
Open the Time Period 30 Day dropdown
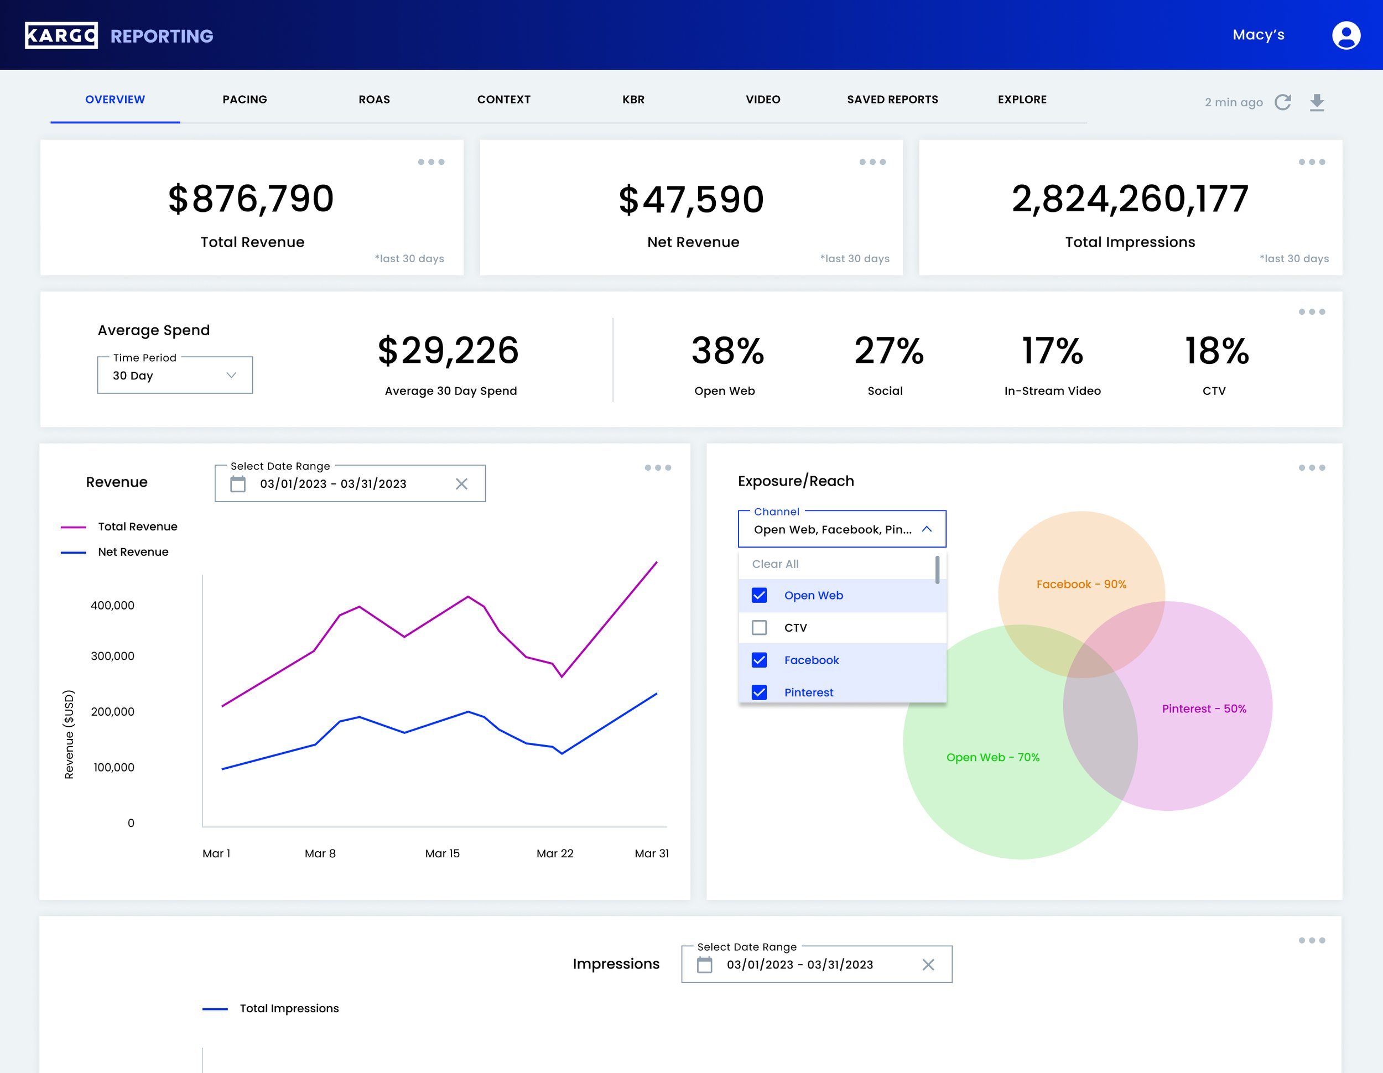pyautogui.click(x=175, y=376)
